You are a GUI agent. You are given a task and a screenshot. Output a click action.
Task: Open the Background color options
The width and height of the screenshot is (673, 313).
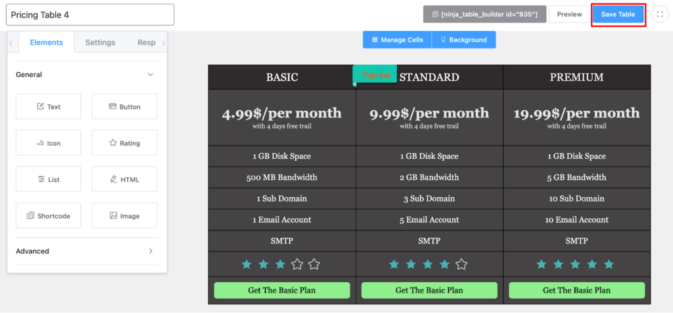pyautogui.click(x=464, y=39)
